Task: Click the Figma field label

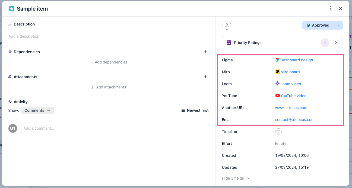Action: tap(227, 60)
